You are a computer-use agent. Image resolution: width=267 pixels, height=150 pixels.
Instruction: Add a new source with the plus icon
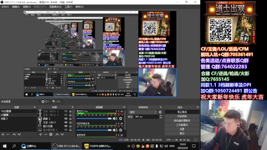coord(40,134)
